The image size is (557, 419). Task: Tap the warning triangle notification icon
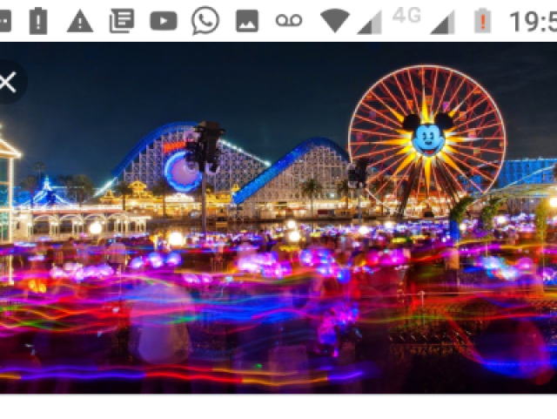click(80, 21)
